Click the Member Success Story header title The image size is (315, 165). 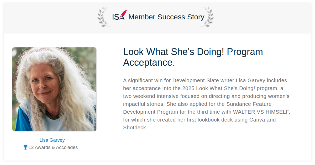coord(166,17)
